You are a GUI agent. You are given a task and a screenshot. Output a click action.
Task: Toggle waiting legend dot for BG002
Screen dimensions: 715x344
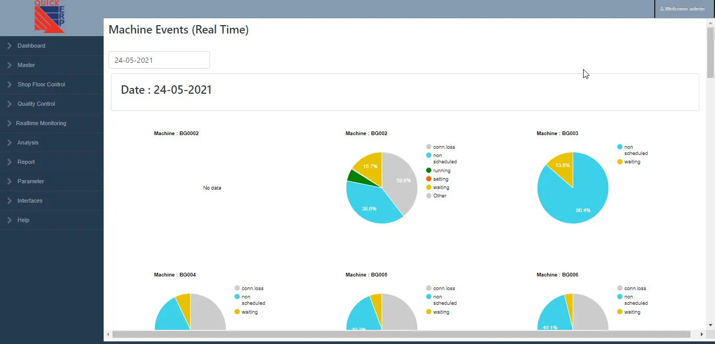pos(429,187)
